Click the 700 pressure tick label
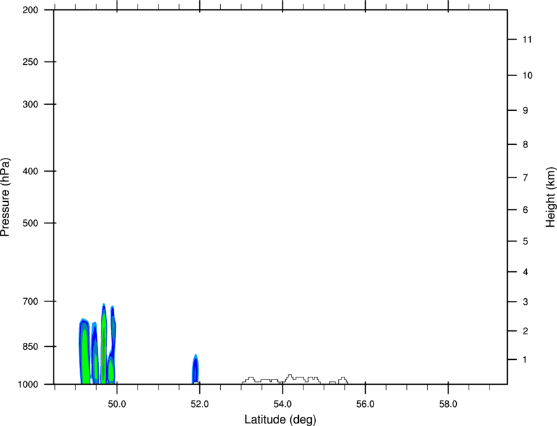This screenshot has width=557, height=426. tap(30, 301)
